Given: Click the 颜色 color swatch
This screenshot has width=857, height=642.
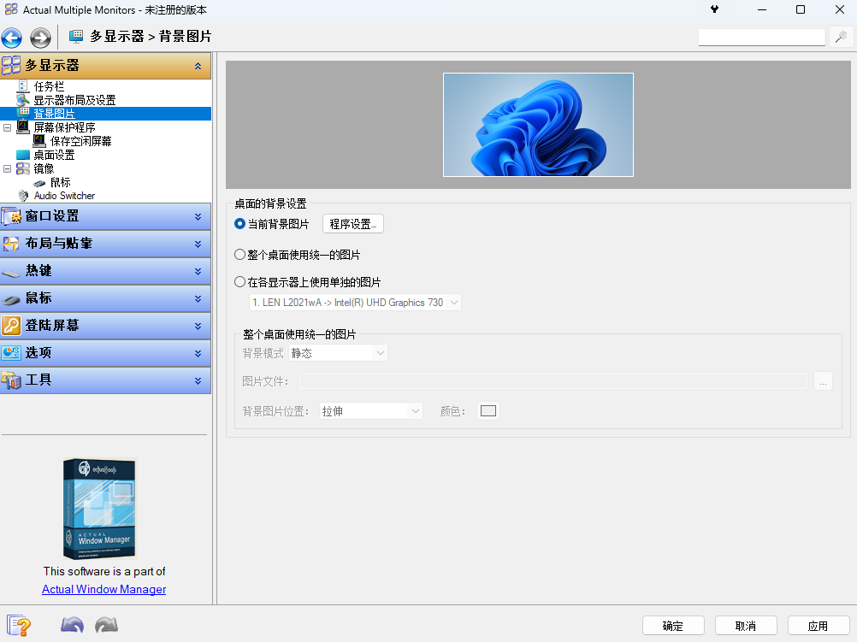Looking at the screenshot, I should tap(488, 411).
